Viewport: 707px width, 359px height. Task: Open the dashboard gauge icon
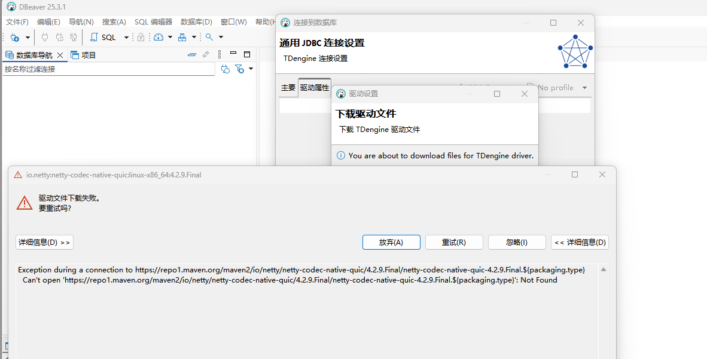click(158, 37)
